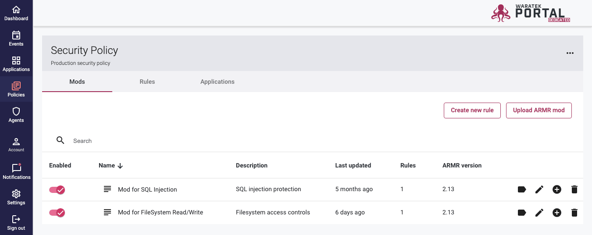The width and height of the screenshot is (592, 235).
Task: Click plus icon for Mod for FileSystem Read/Write
Action: tap(557, 213)
